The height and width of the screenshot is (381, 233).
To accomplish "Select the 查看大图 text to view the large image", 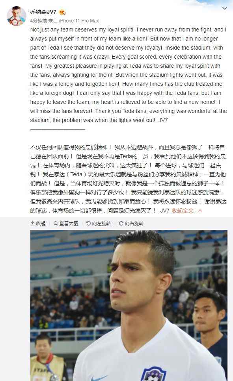I will tap(69, 223).
